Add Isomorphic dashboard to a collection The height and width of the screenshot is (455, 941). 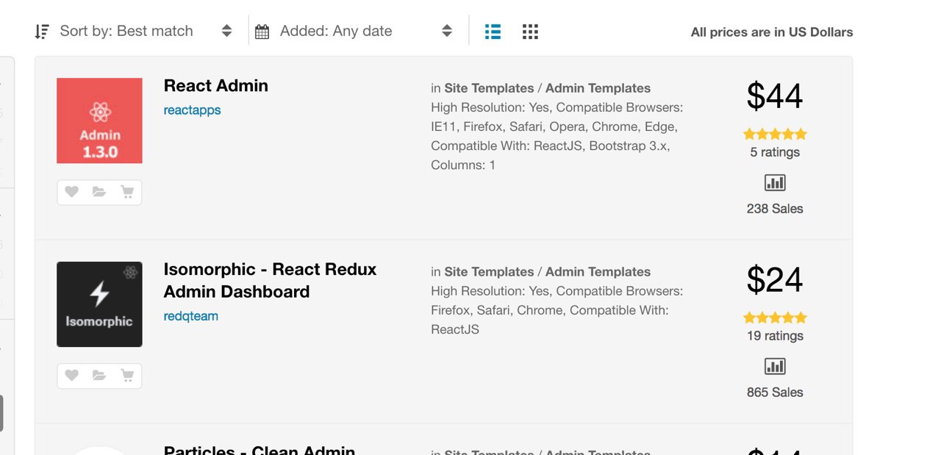99,376
